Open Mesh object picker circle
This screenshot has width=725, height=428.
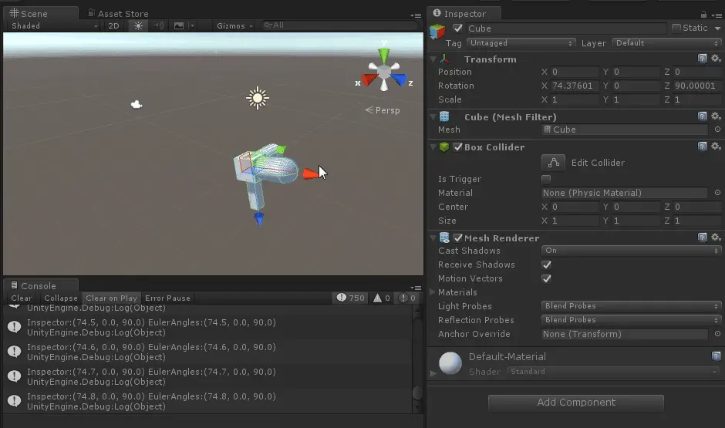[717, 130]
